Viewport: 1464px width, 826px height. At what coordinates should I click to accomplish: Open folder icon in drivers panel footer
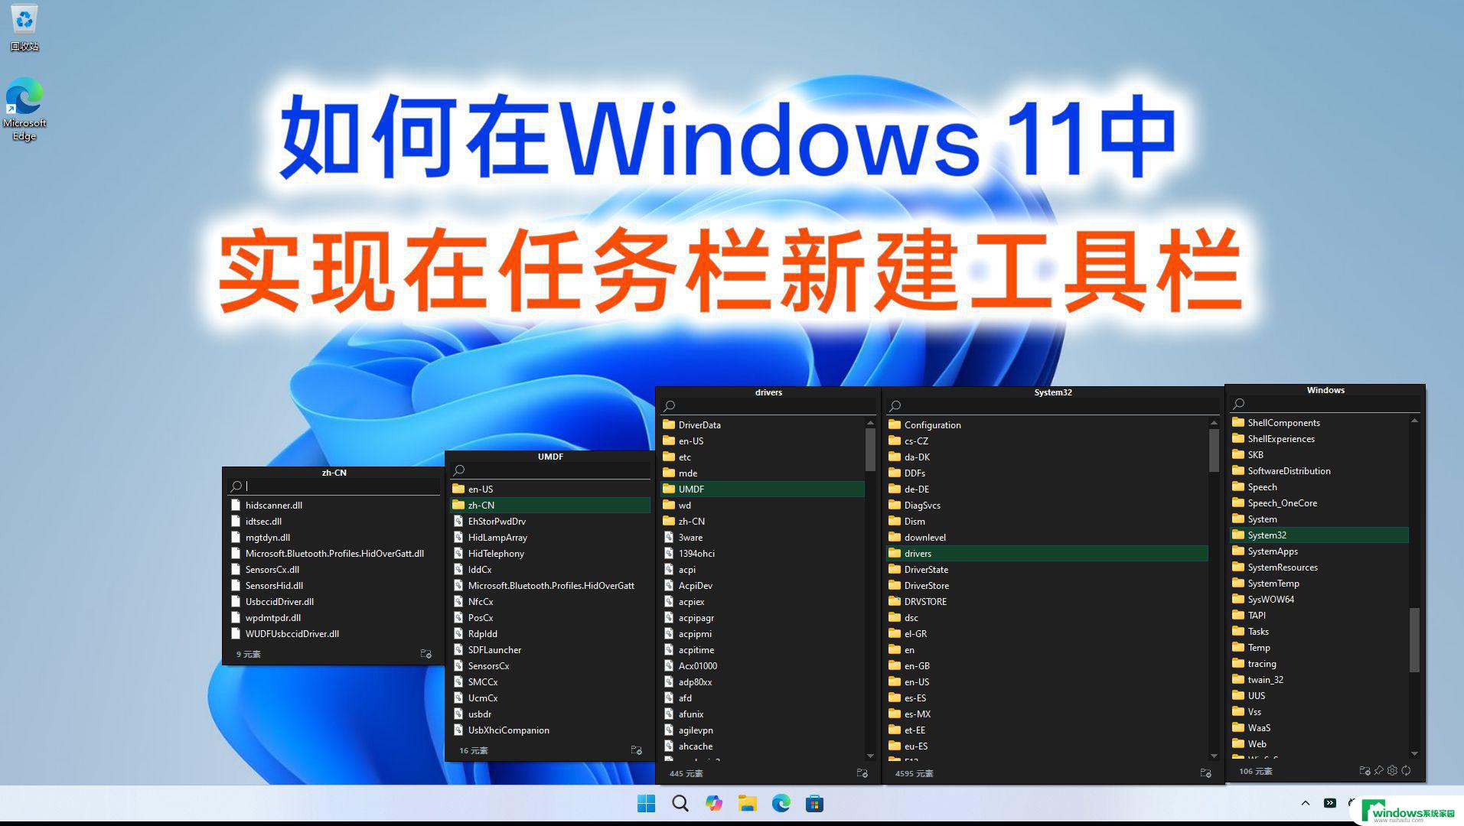pos(862,773)
